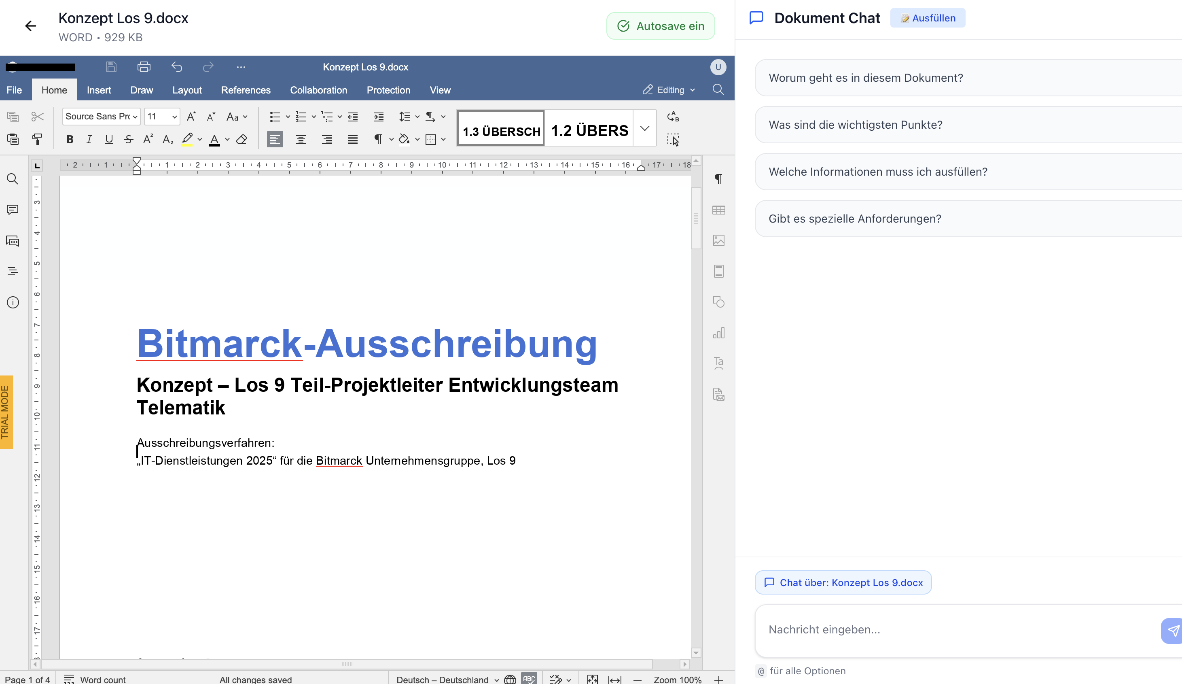Image resolution: width=1182 pixels, height=684 pixels.
Task: Open the comments panel in left sidebar
Action: [x=13, y=210]
